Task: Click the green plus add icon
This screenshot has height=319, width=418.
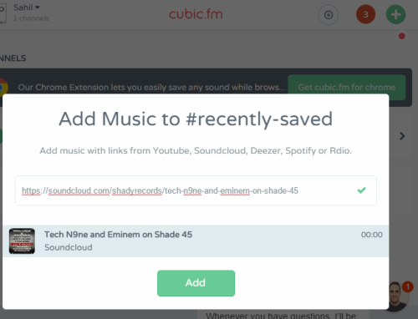Action: pyautogui.click(x=395, y=14)
